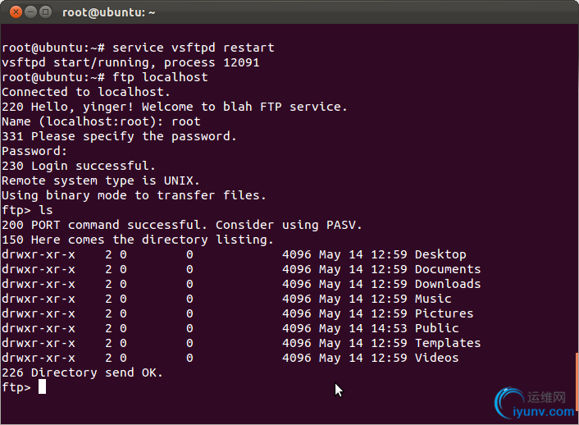
Task: Click the Downloads directory entry
Action: click(448, 284)
